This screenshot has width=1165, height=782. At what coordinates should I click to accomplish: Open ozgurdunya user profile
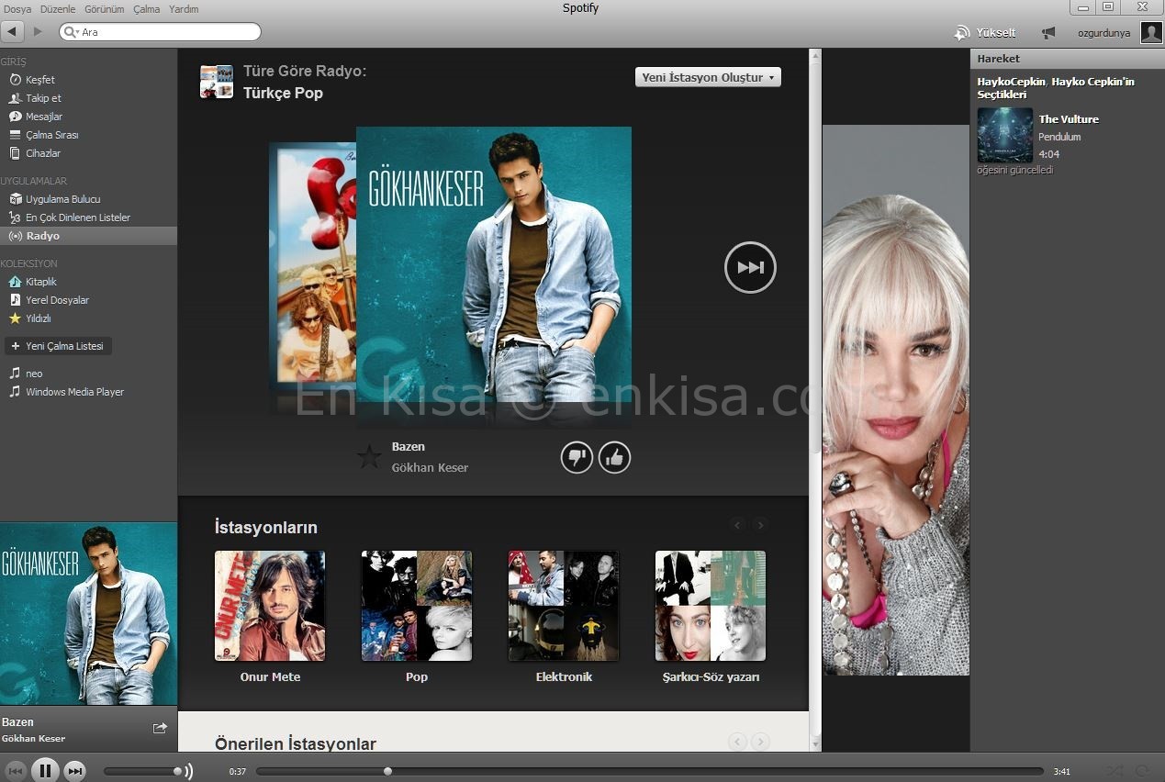coord(1103,32)
